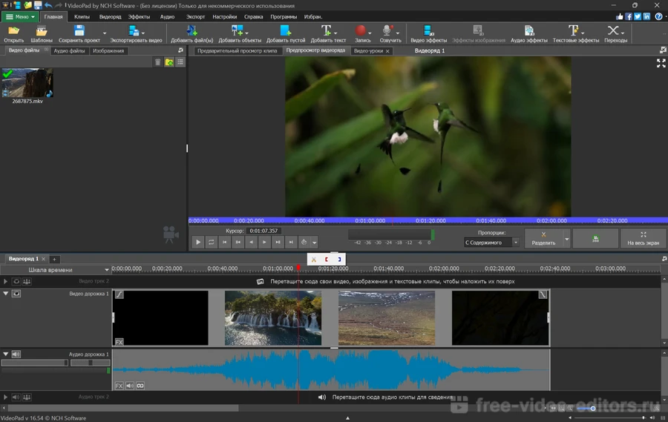Viewport: 668px width, 422px height.
Task: Toggle visibility of Video Track 1
Action: click(16, 294)
